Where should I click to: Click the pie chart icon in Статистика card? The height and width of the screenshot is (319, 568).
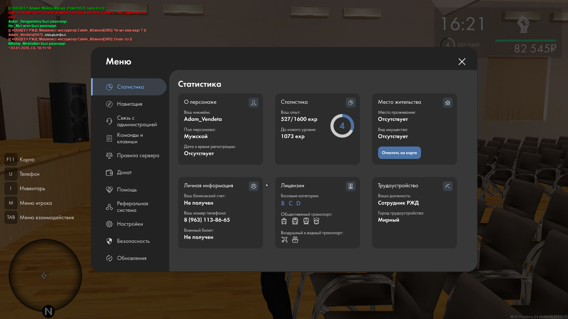(x=351, y=102)
